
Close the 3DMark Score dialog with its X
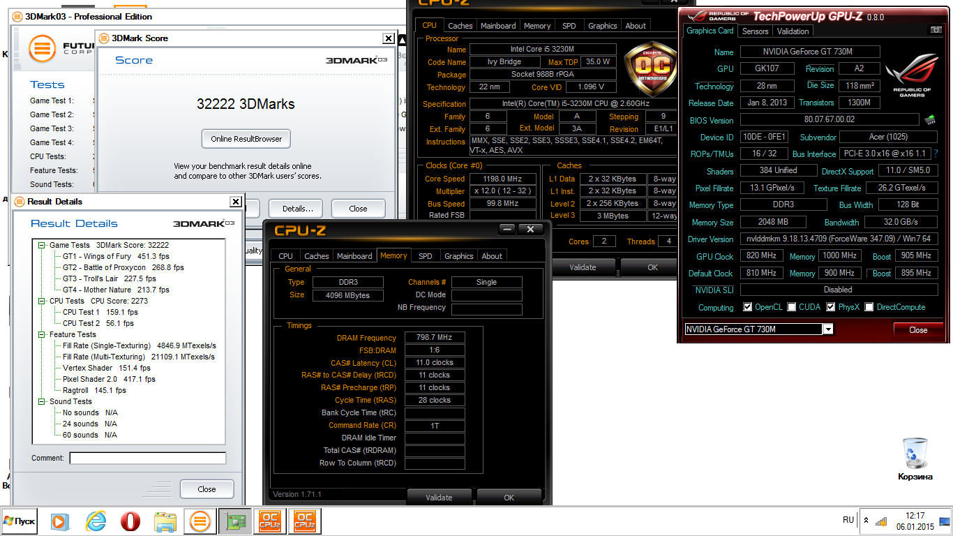389,38
